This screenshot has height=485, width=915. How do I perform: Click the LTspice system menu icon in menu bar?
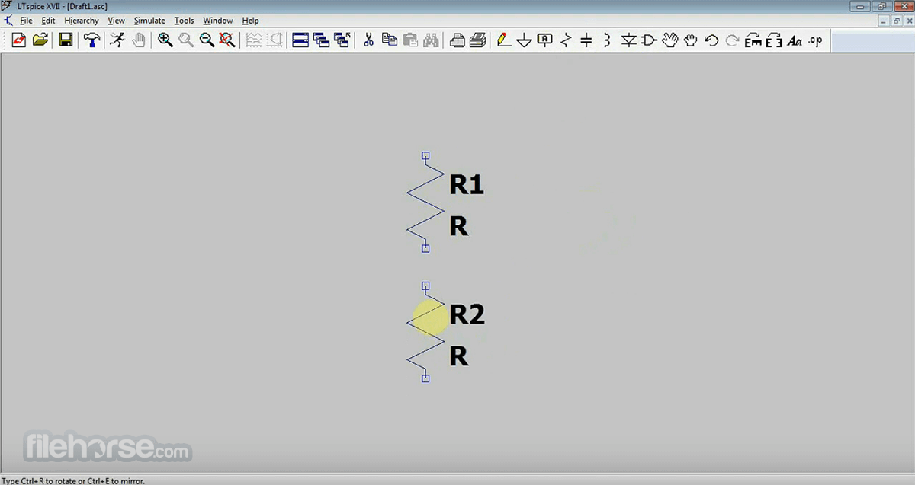tap(8, 21)
